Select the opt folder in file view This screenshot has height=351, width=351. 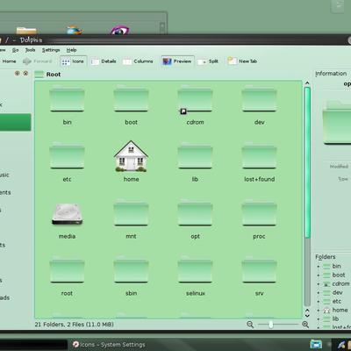coord(195,213)
